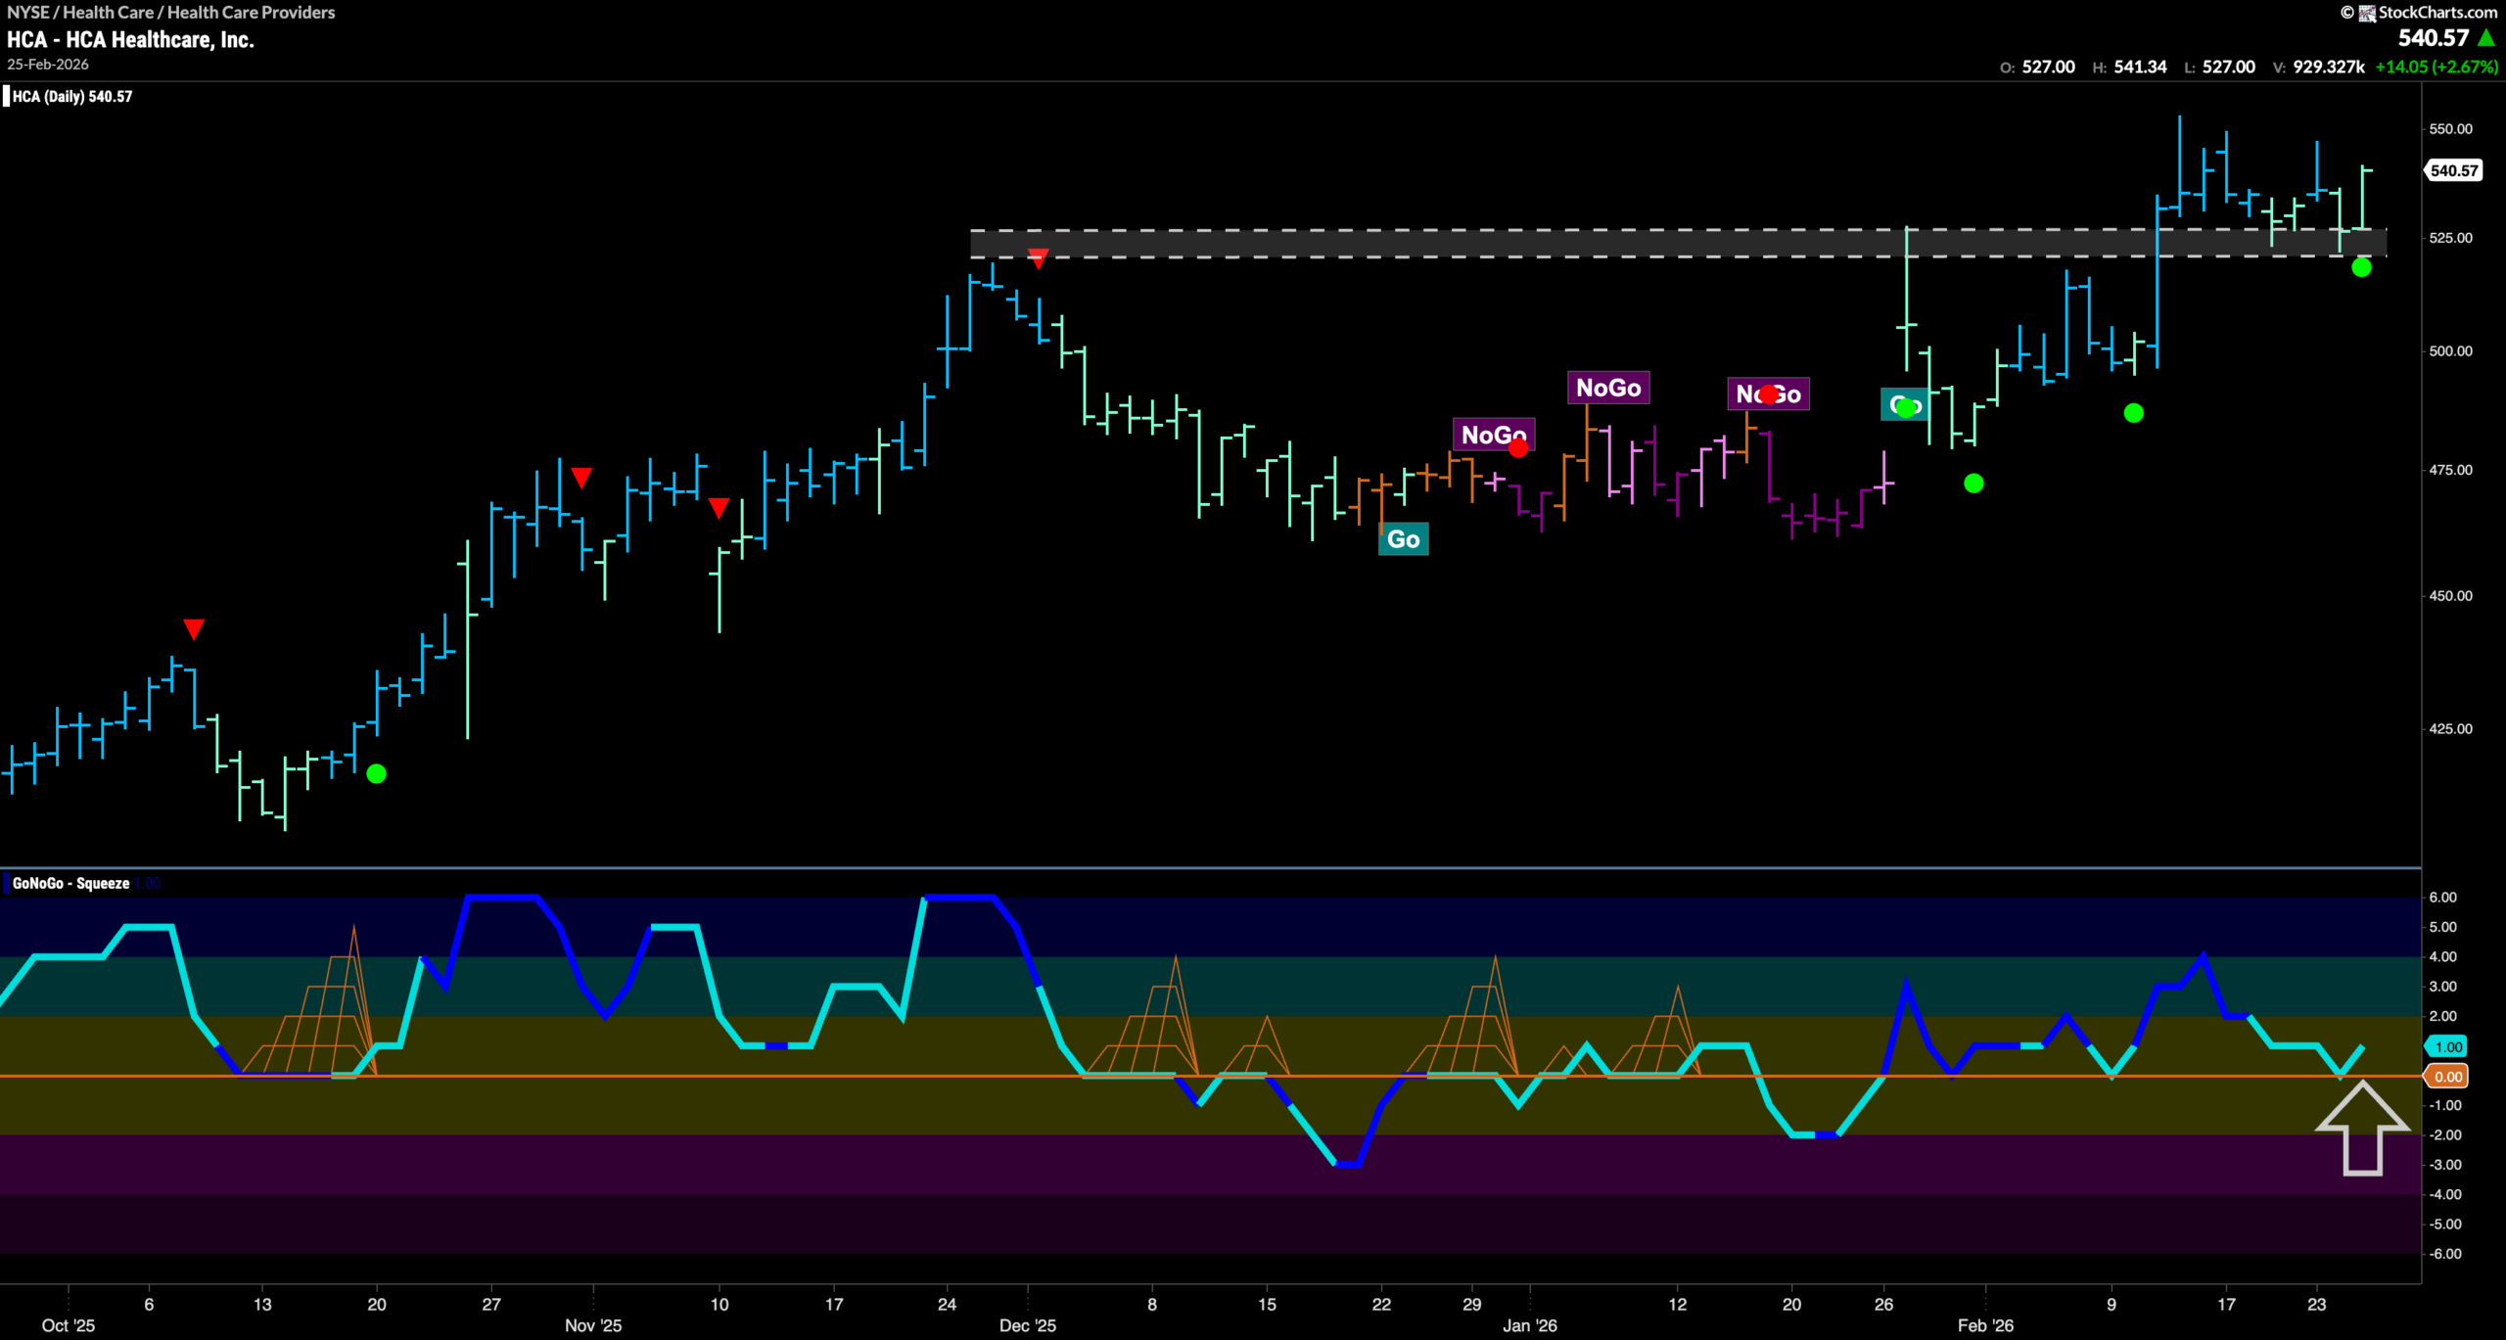Click the high value 'H: 541.34'
Image resolution: width=2506 pixels, height=1340 pixels.
[2130, 67]
